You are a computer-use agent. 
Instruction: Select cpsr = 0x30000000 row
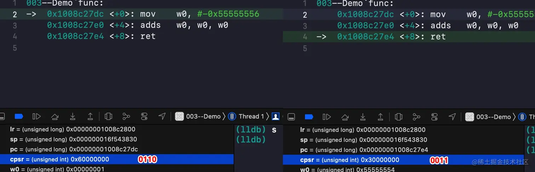click(403, 160)
